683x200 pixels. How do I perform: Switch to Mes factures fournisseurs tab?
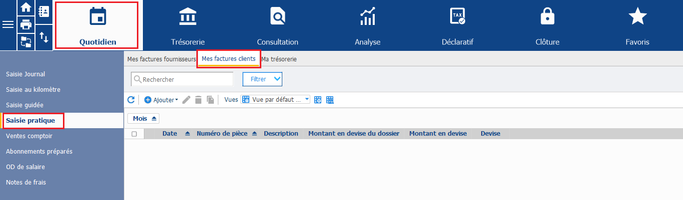161,59
